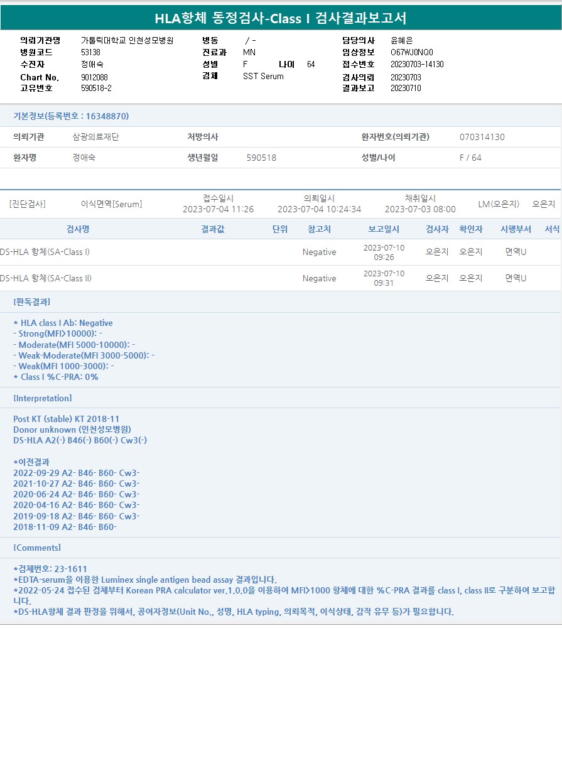This screenshot has width=562, height=763.
Task: Click report time 2023-07-10 09:31
Action: 384,278
